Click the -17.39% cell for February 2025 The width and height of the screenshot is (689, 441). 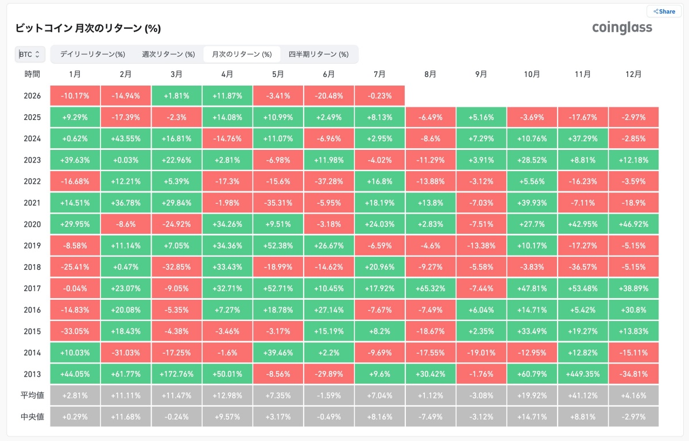coord(126,117)
